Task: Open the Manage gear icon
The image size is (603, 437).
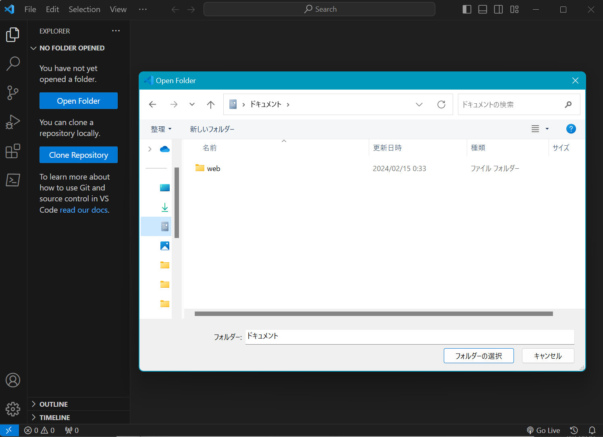Action: [x=13, y=409]
